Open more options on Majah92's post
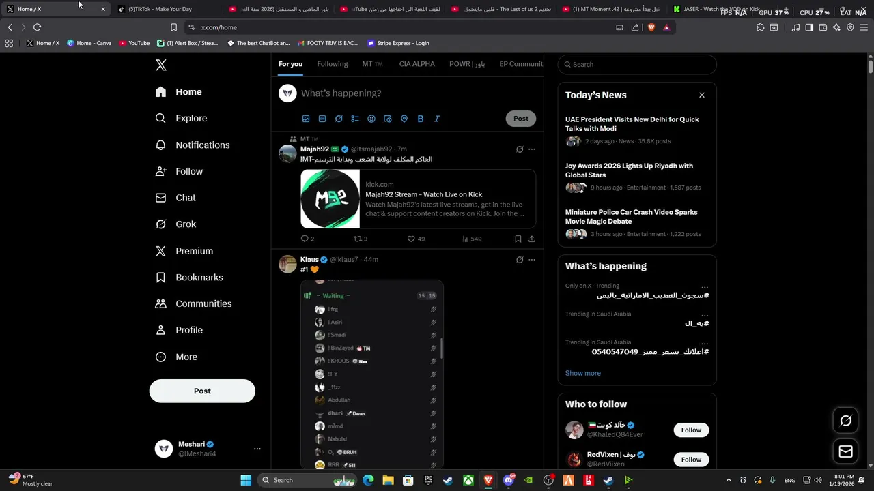 (x=532, y=149)
